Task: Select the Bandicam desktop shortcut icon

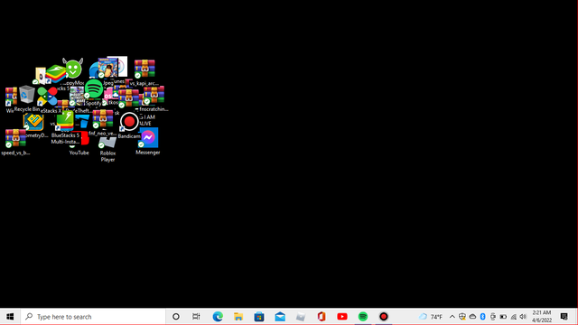Action: click(129, 122)
